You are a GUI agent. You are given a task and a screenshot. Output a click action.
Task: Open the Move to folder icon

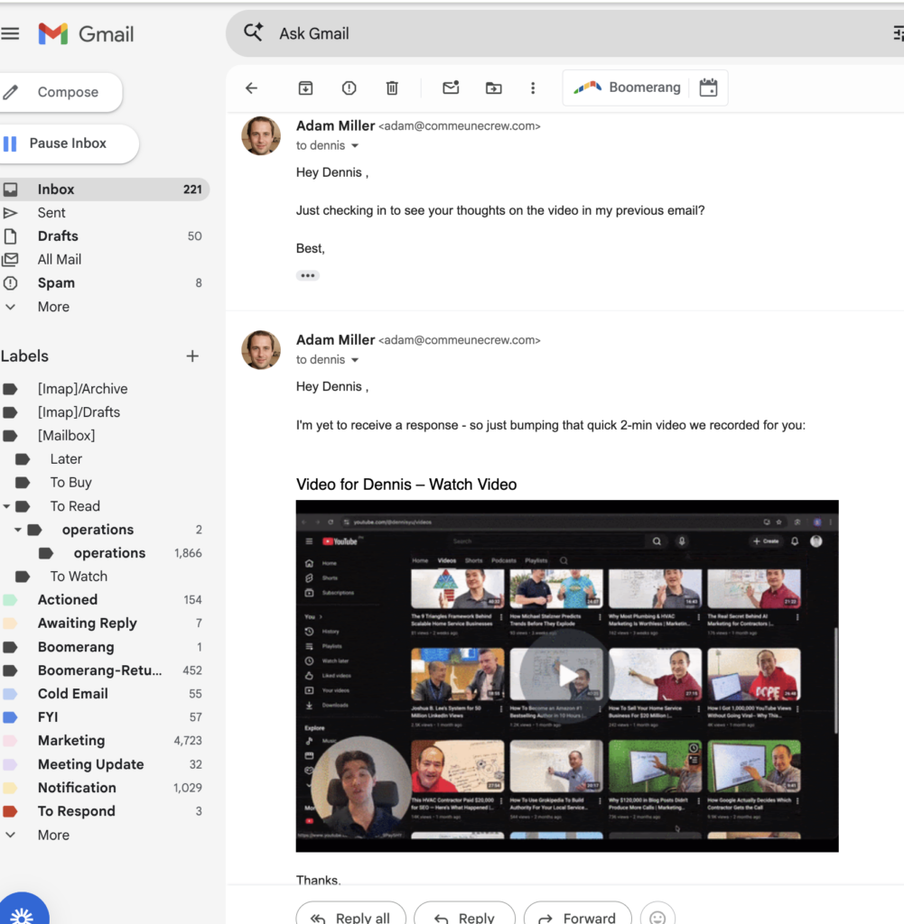click(493, 88)
